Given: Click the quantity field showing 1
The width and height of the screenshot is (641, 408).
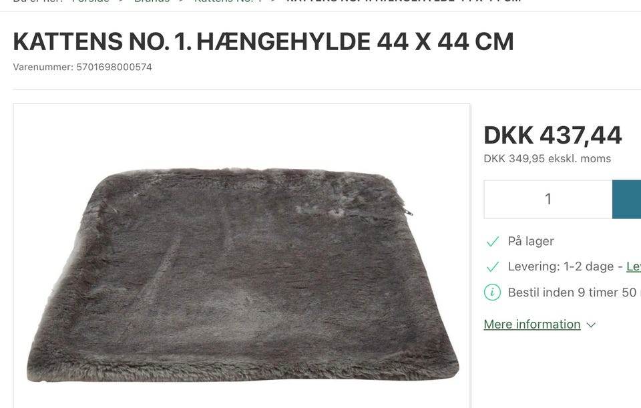Looking at the screenshot, I should tap(548, 199).
